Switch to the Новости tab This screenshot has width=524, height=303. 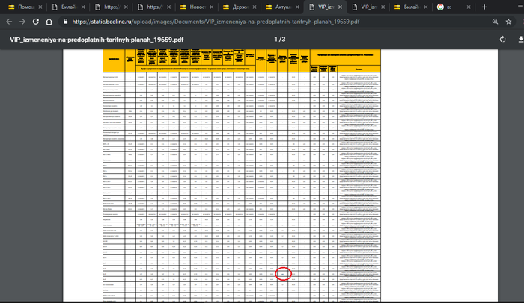tap(198, 6)
